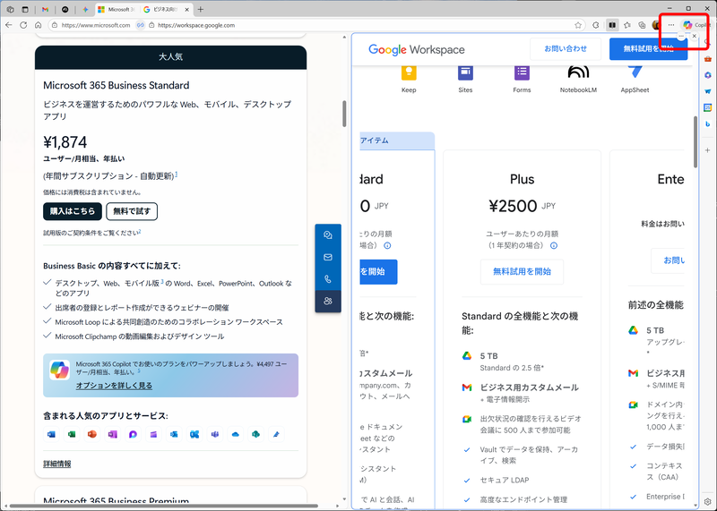Open the Bing icon in Edge sidebar
The width and height of the screenshot is (717, 511).
click(708, 123)
